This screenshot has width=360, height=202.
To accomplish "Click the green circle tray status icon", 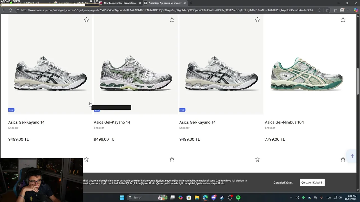I will tap(303, 198).
